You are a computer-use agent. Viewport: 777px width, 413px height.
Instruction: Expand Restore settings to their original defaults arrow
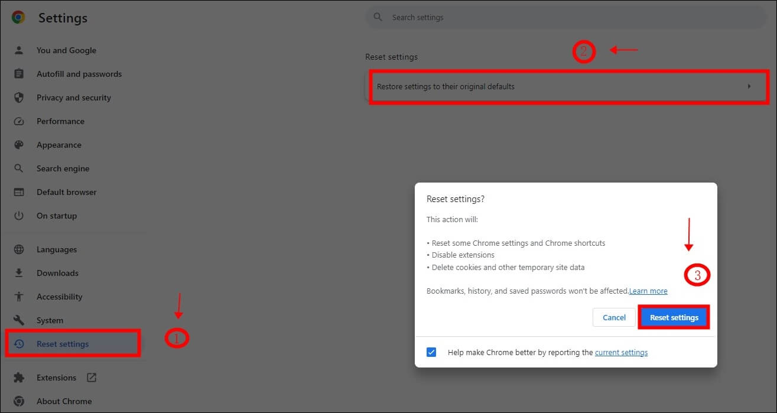(x=749, y=86)
